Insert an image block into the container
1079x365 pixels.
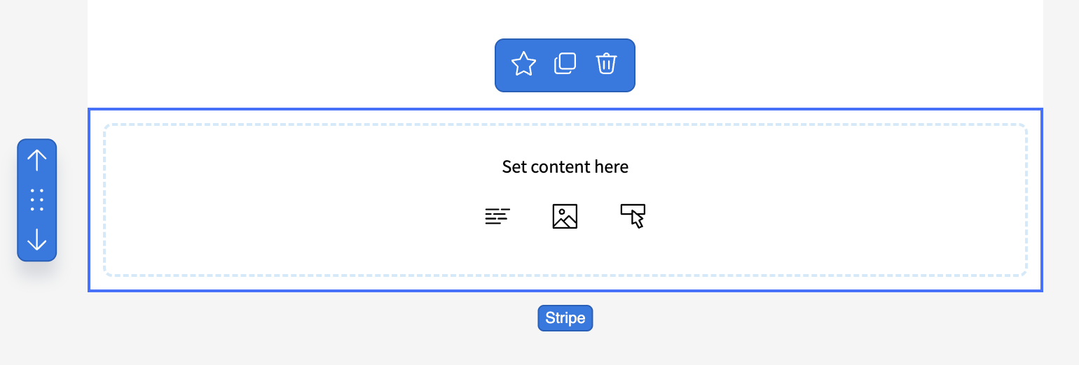click(x=565, y=217)
